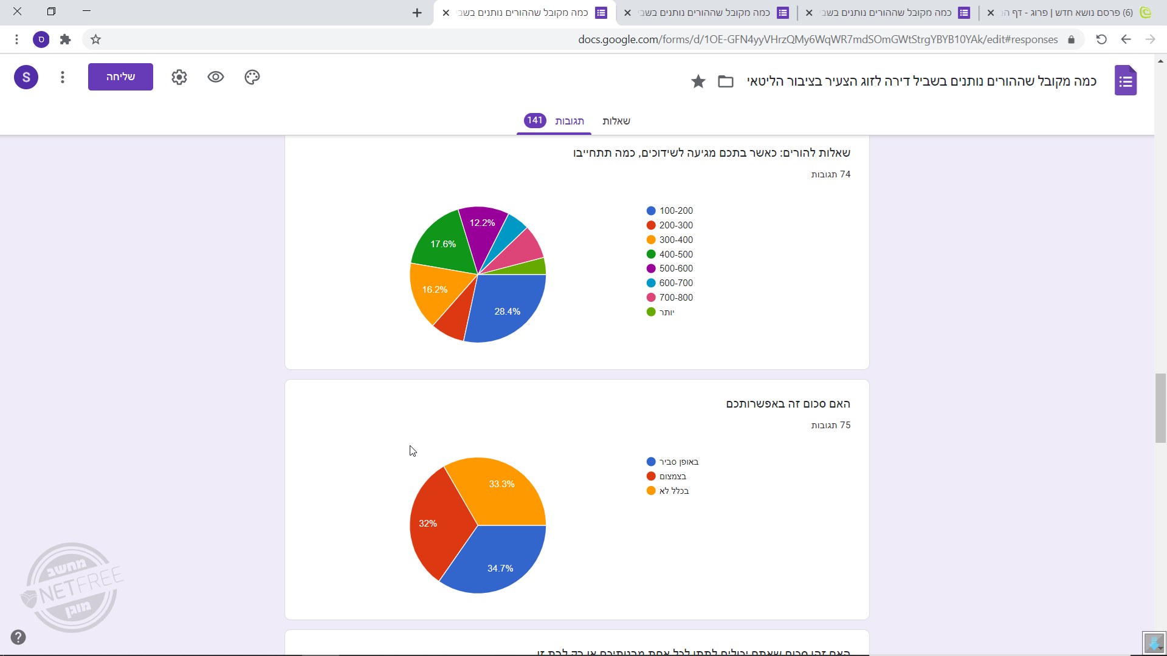Open a new browser tab with plus

tap(417, 13)
